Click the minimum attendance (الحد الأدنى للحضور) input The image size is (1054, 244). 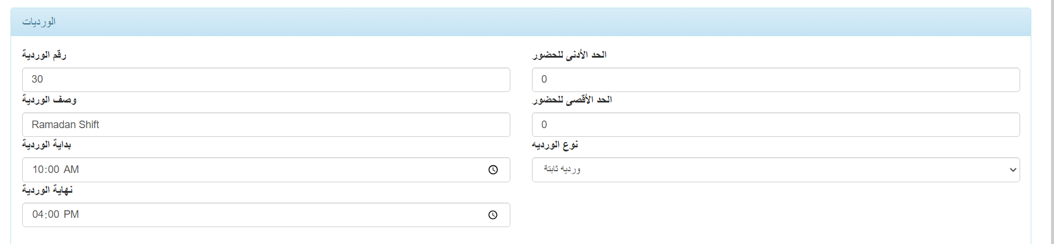click(775, 80)
